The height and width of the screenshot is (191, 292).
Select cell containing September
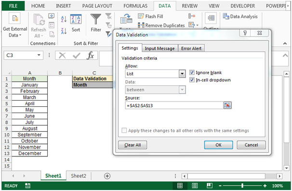pos(29,135)
